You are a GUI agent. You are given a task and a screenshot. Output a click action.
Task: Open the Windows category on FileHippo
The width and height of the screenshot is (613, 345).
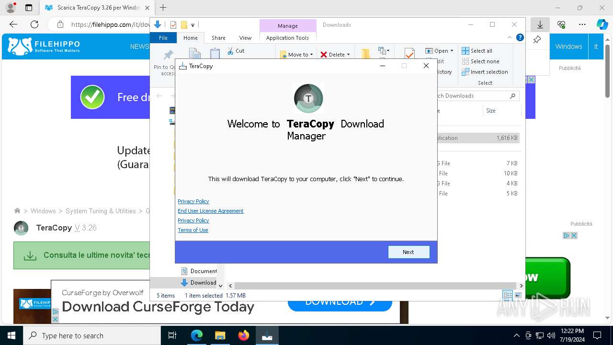568,46
